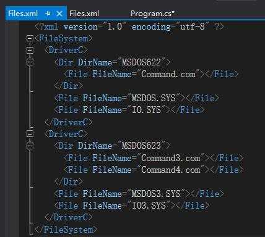Collapse the first DriverC node
The image size is (265, 237).
tap(30, 50)
